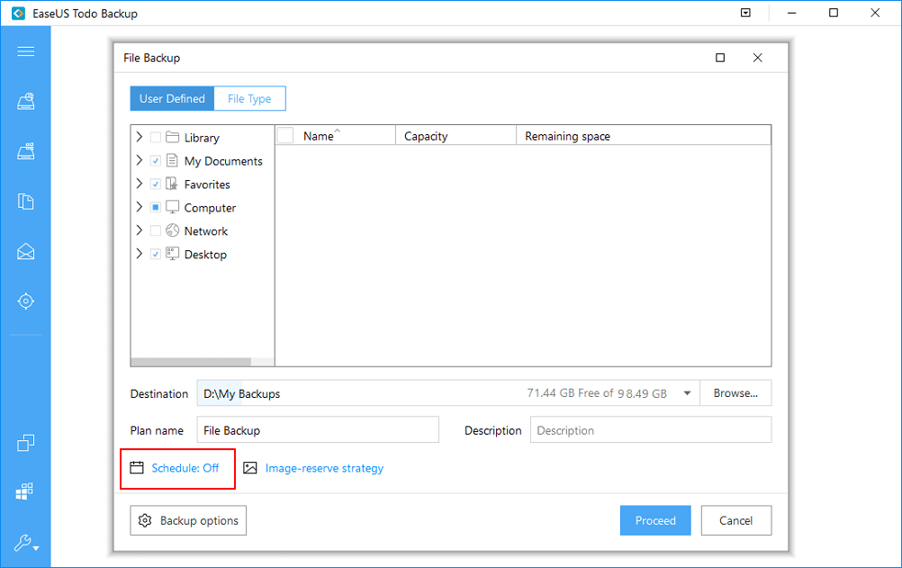Click the Description input field
The image size is (902, 568).
(651, 430)
